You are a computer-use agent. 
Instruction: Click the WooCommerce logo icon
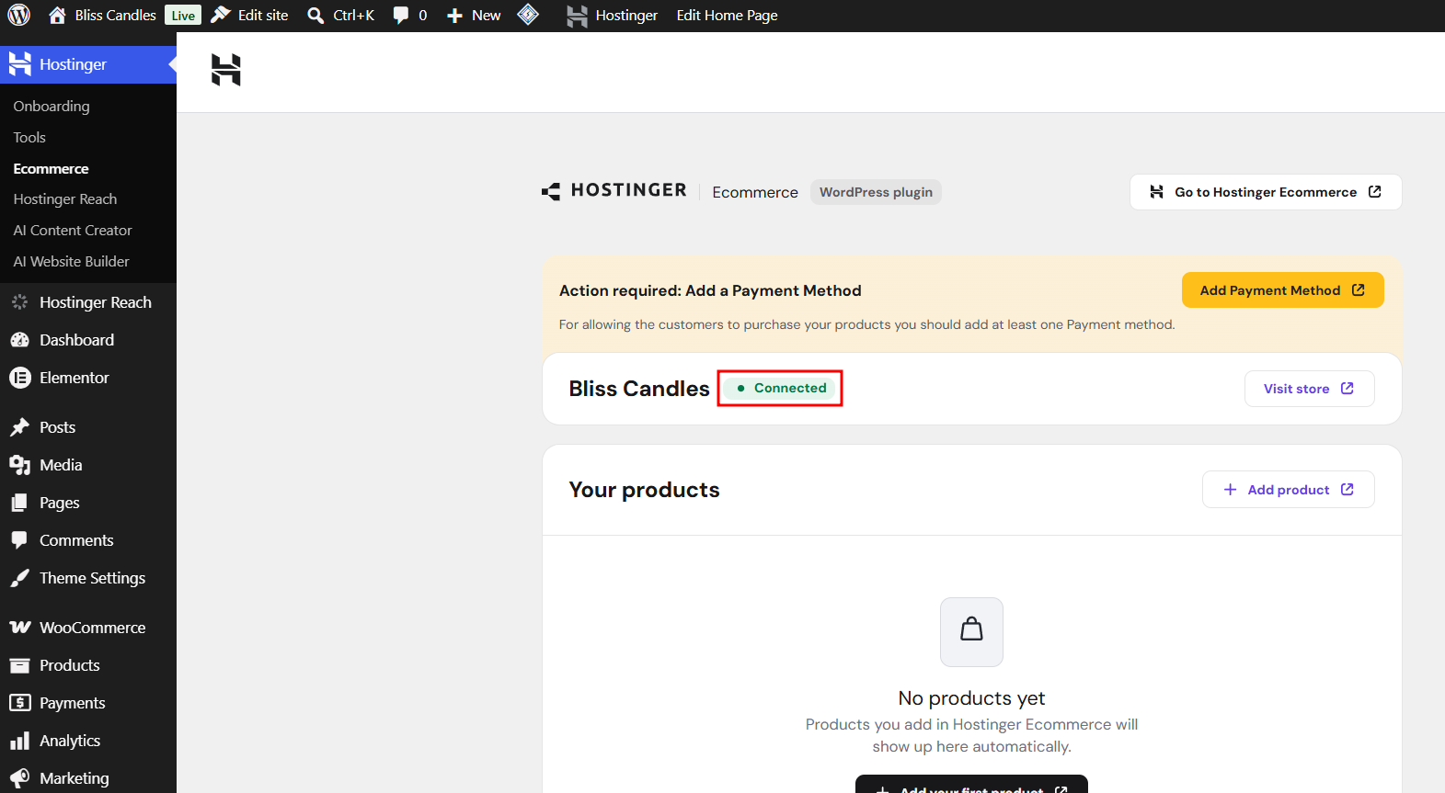pos(19,628)
